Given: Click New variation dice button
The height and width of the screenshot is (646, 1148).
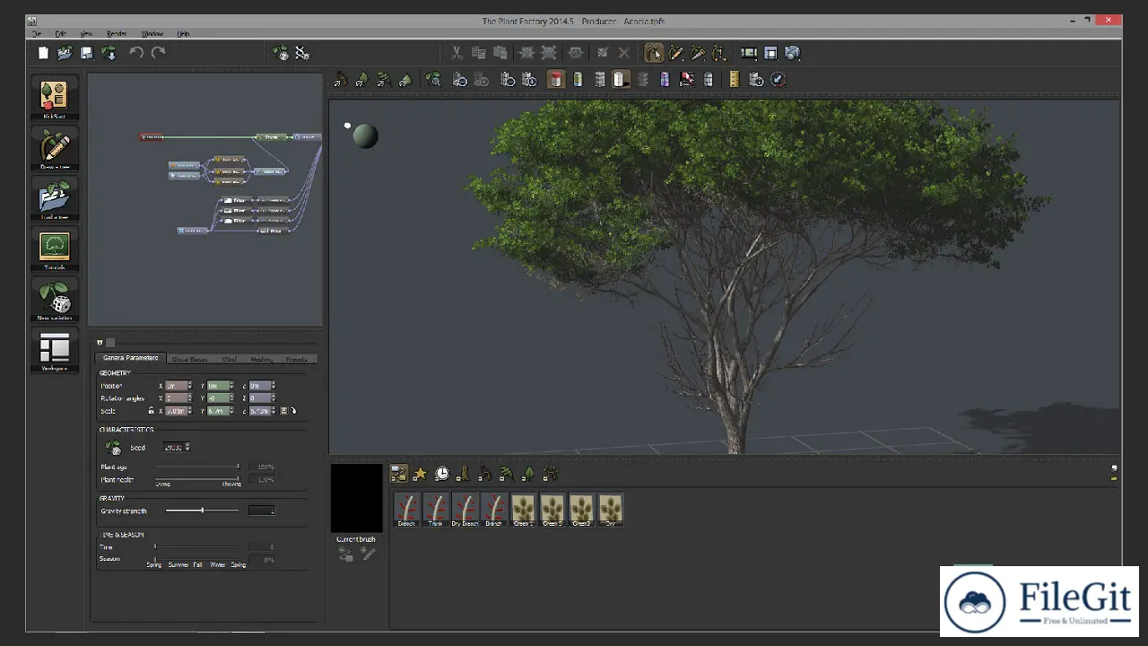Looking at the screenshot, I should click(55, 300).
